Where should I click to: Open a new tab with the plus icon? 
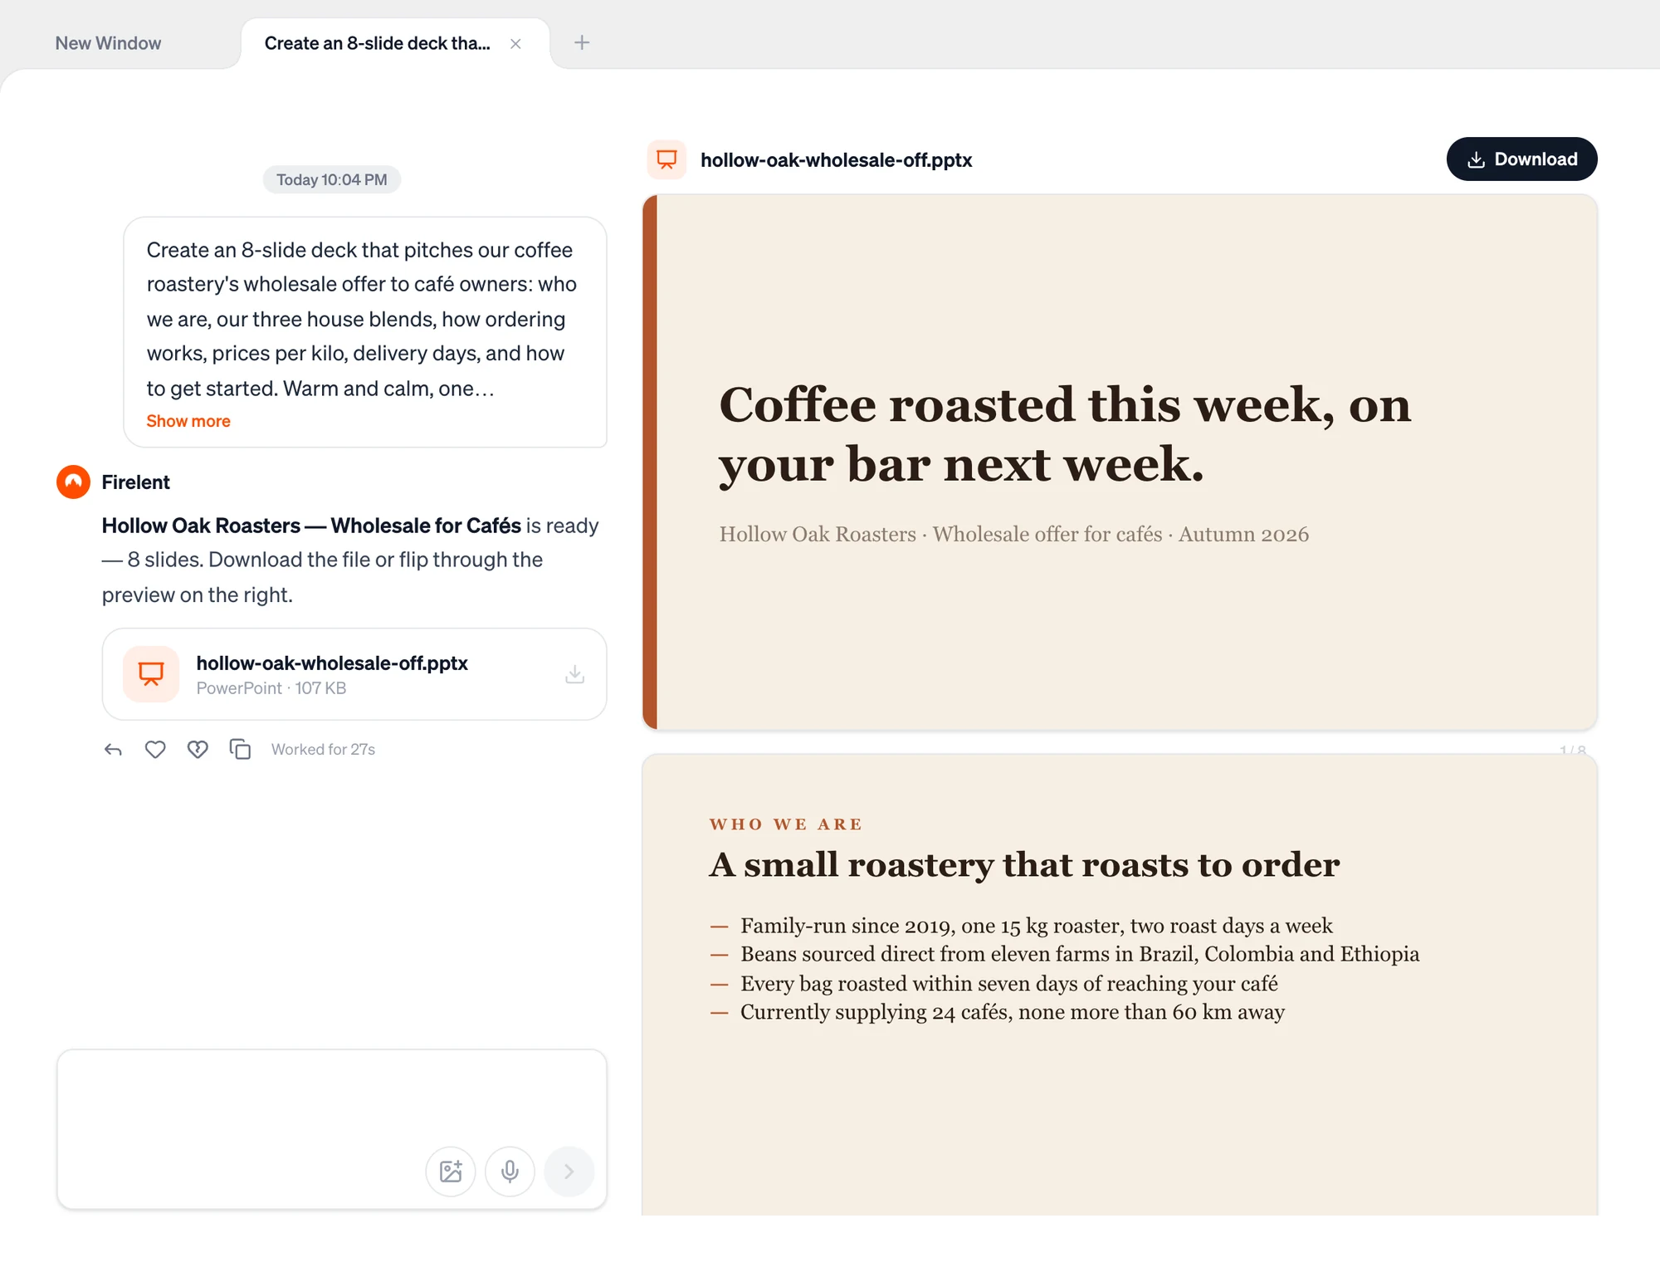tap(582, 42)
